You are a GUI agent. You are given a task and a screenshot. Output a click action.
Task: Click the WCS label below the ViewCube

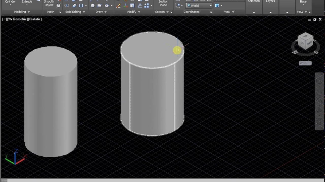tap(305, 63)
